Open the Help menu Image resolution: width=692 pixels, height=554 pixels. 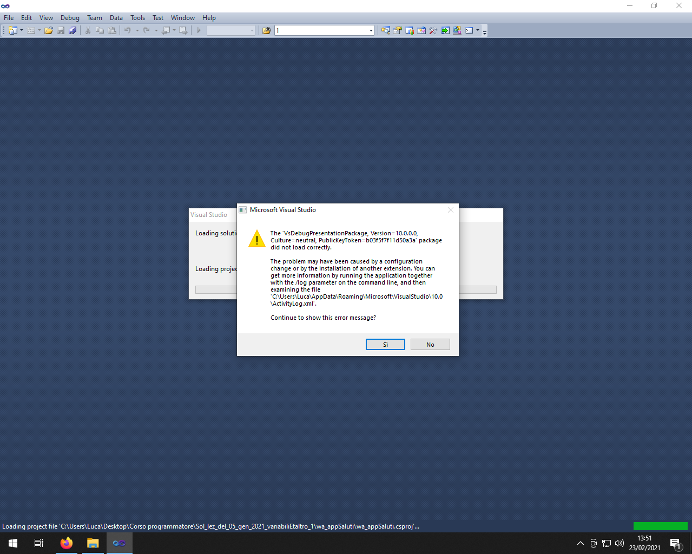pos(209,18)
